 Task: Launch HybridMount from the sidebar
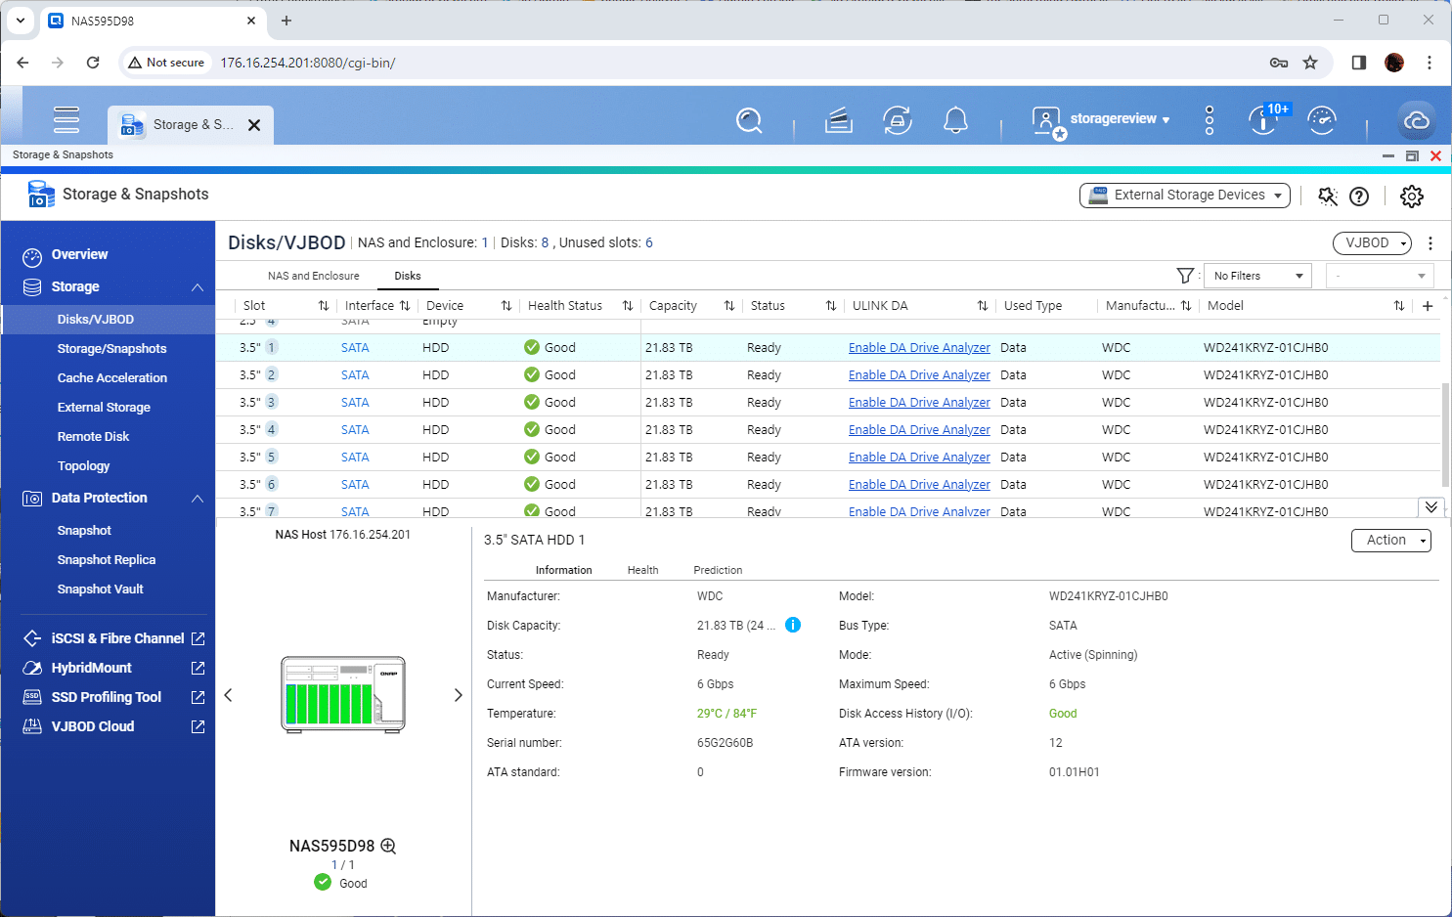[91, 668]
